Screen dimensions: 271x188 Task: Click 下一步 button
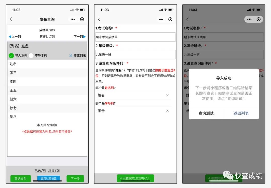[x=75, y=178]
